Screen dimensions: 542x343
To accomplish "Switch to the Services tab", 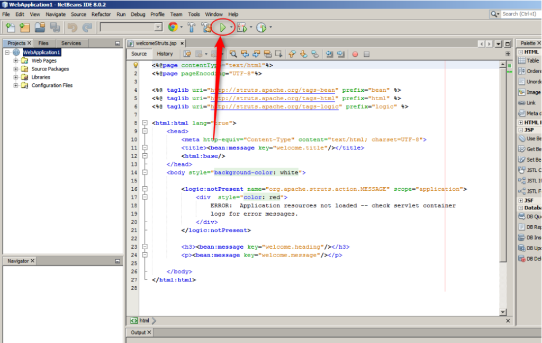I will tap(71, 43).
